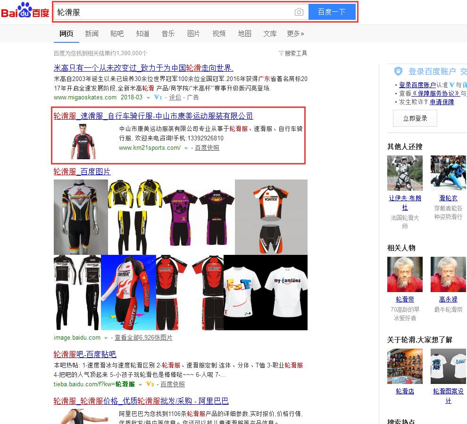The width and height of the screenshot is (467, 424).
Task: Go to the 地图 tab
Action: pyautogui.click(x=244, y=33)
